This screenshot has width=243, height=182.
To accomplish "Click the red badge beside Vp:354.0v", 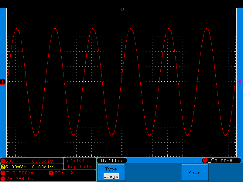I will tap(3, 179).
